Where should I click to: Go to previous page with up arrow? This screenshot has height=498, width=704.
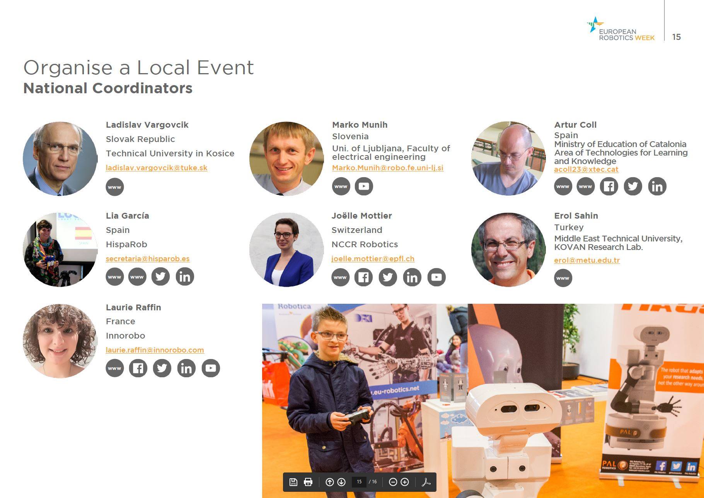[329, 482]
